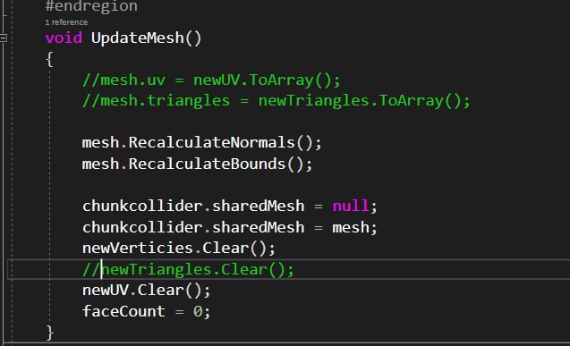Click 'newVerticies' in the Clear call
This screenshot has width=570, height=346.
pyautogui.click(x=138, y=249)
